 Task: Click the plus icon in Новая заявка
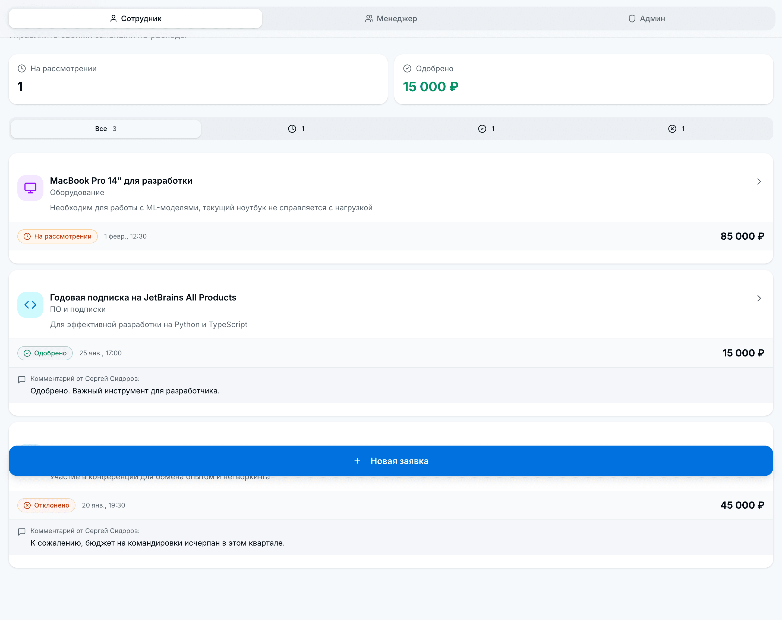point(357,461)
